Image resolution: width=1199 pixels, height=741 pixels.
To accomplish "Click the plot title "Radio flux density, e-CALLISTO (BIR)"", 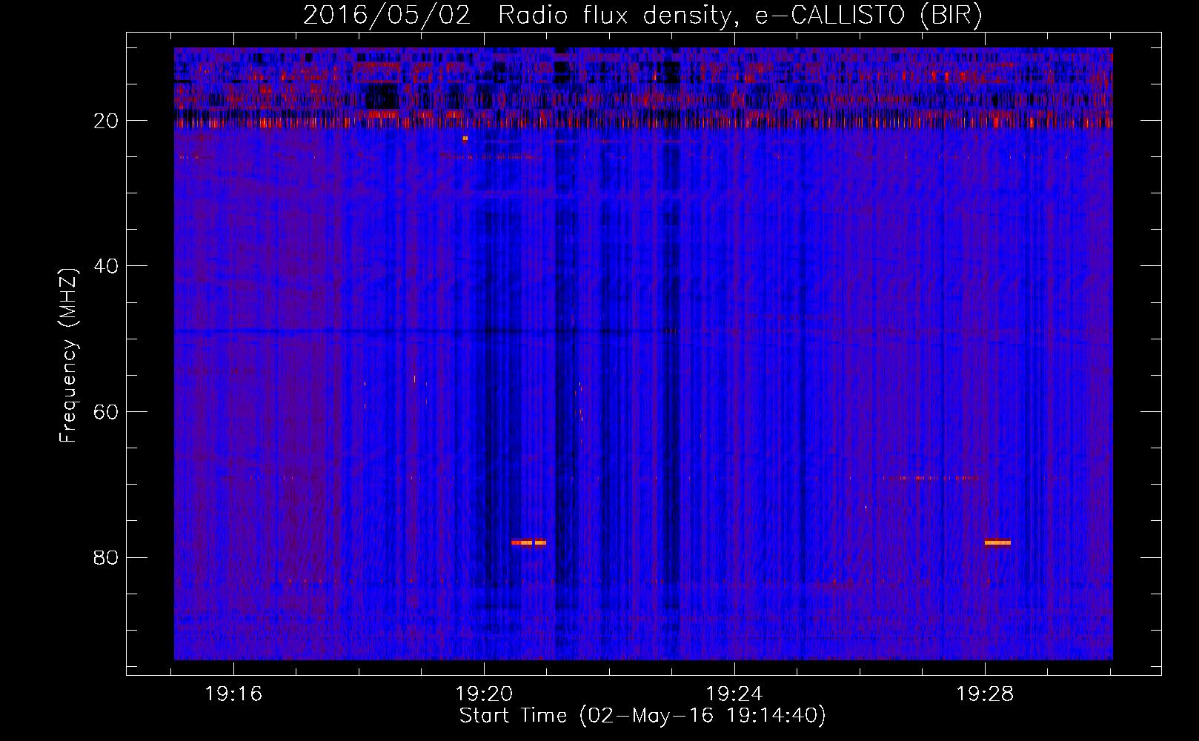I will click(740, 16).
